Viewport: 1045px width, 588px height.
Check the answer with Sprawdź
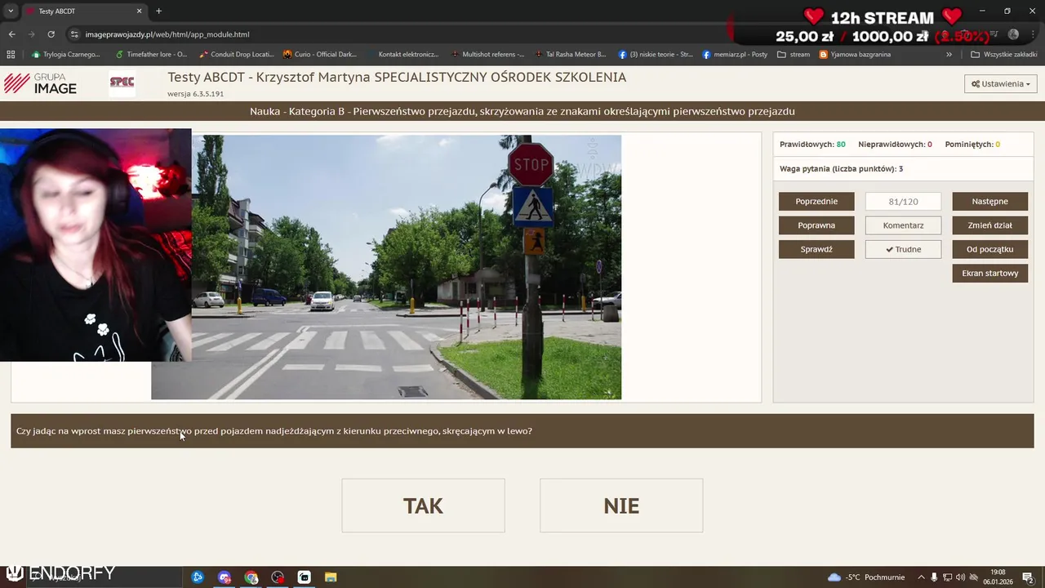point(816,249)
